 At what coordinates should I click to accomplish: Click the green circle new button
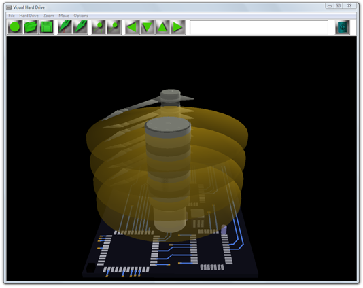pyautogui.click(x=15, y=27)
